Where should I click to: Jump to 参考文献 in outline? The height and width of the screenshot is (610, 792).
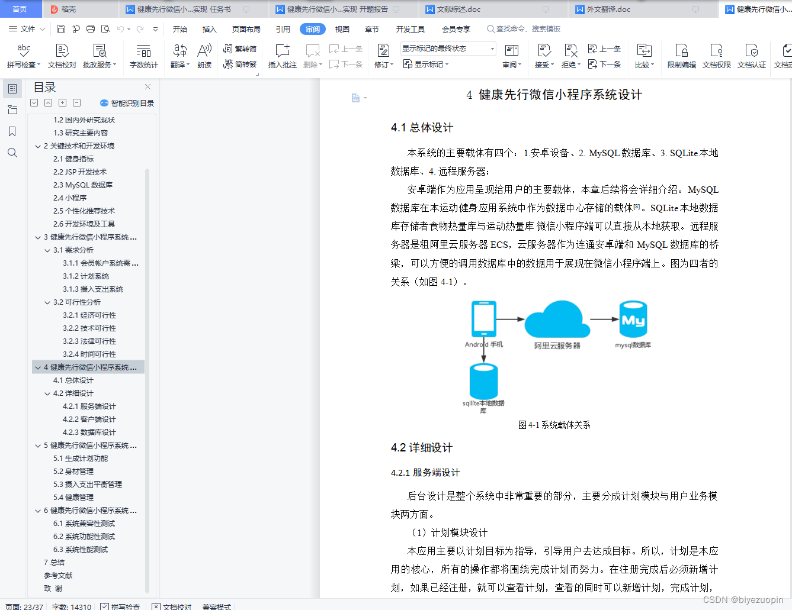[x=58, y=576]
